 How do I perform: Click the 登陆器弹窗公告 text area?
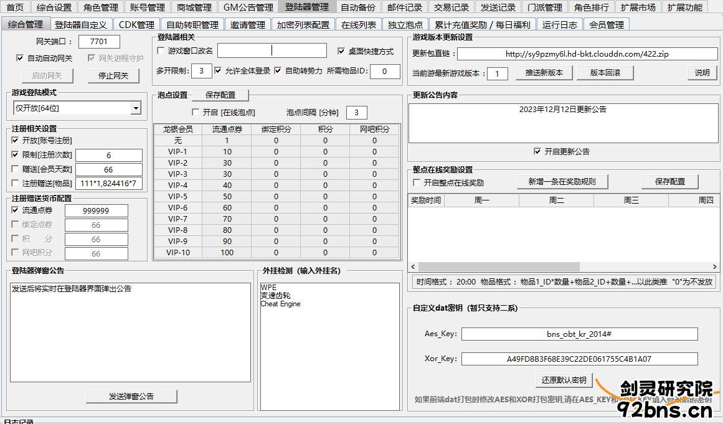point(131,332)
